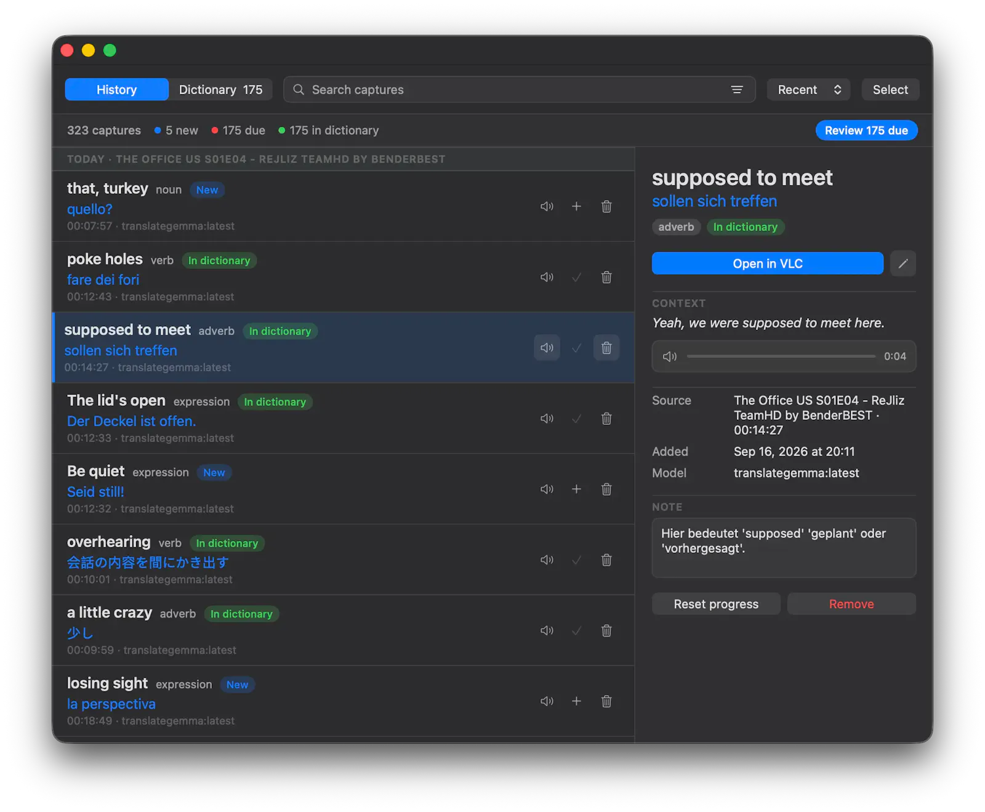The height and width of the screenshot is (812, 985).
Task: Delete the 'The lid's open' capture
Action: [x=606, y=419]
